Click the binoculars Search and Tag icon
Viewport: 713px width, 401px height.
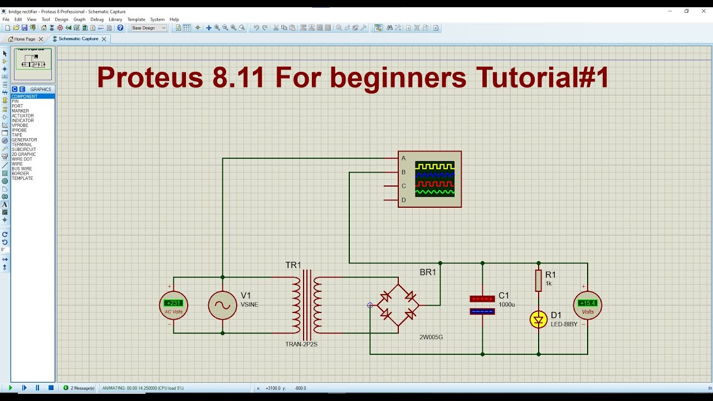click(390, 28)
